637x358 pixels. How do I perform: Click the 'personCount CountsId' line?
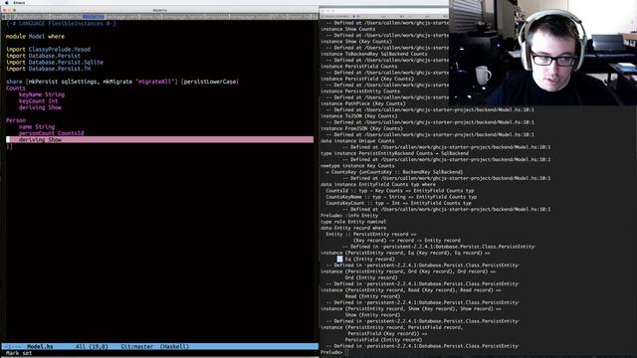[x=51, y=133]
